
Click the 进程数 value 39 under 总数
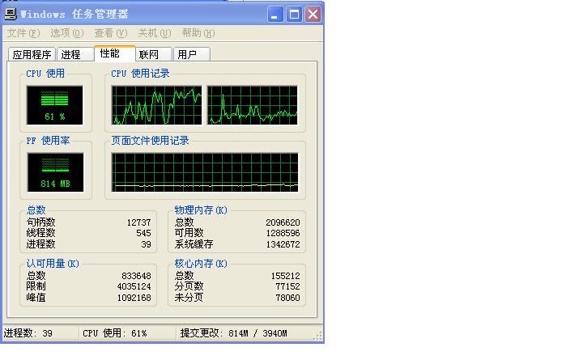coord(146,244)
